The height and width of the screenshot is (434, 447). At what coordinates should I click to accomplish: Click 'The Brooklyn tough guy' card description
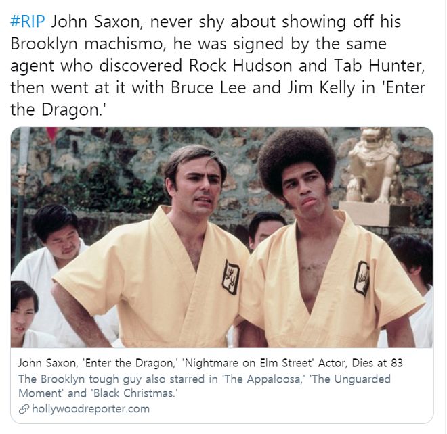click(205, 386)
